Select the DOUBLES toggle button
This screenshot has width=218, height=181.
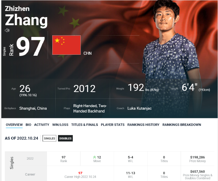point(65,138)
